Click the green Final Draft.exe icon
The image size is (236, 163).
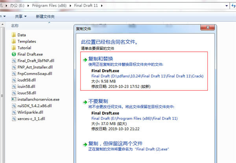tap(14, 54)
